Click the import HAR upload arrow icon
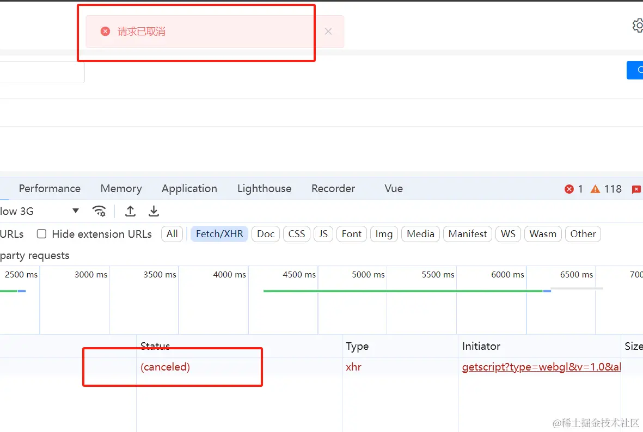This screenshot has height=432, width=643. (x=131, y=211)
